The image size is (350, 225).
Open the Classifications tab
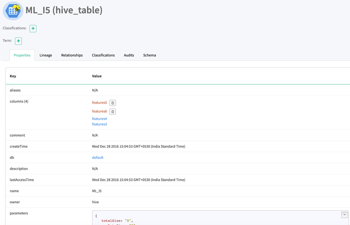103,55
